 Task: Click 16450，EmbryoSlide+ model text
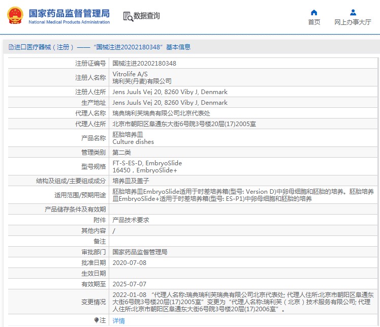pos(145,170)
